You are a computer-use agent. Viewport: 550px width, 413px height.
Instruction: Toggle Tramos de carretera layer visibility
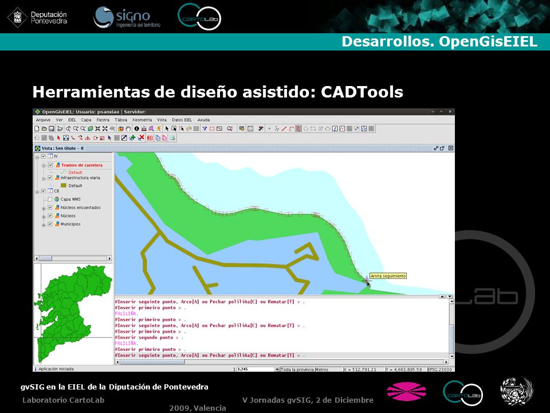[x=50, y=165]
